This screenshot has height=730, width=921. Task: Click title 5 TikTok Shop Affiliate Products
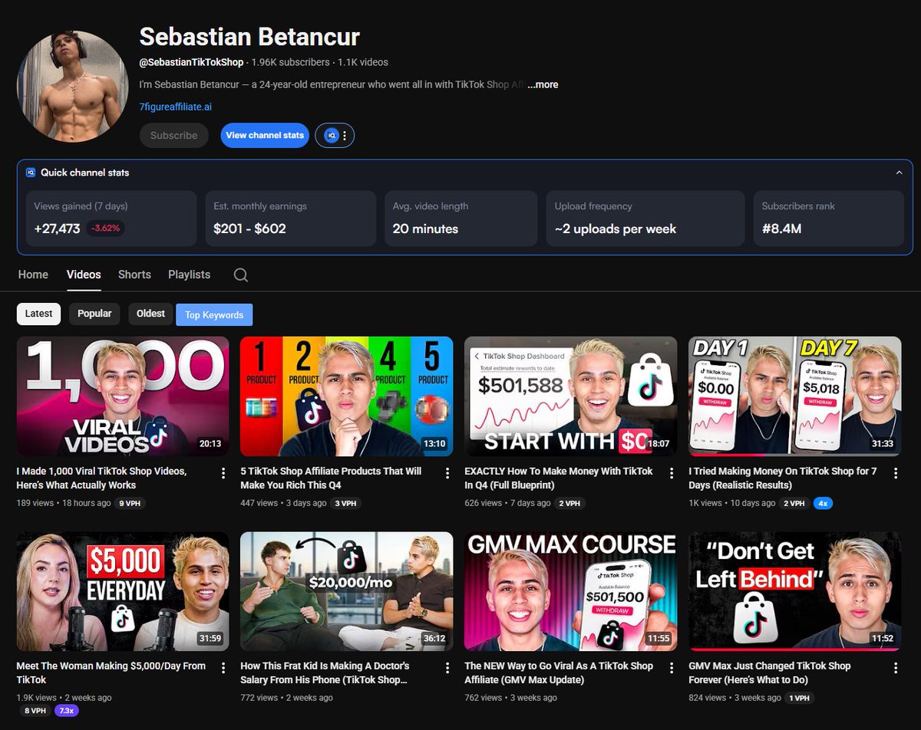click(331, 478)
